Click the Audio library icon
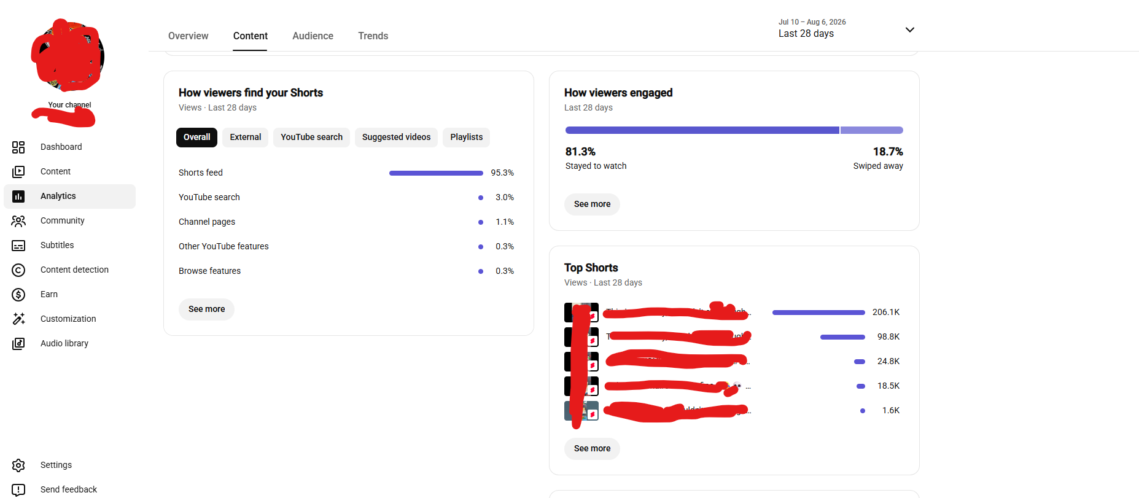Image resolution: width=1139 pixels, height=498 pixels. (18, 344)
